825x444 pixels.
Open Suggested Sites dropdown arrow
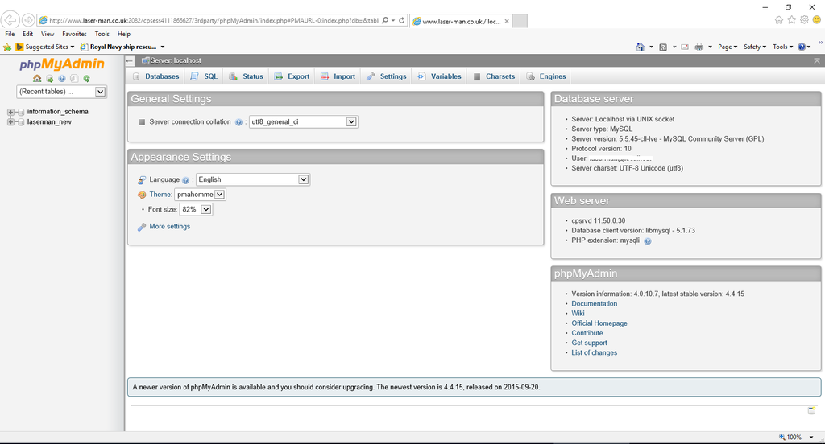click(73, 47)
